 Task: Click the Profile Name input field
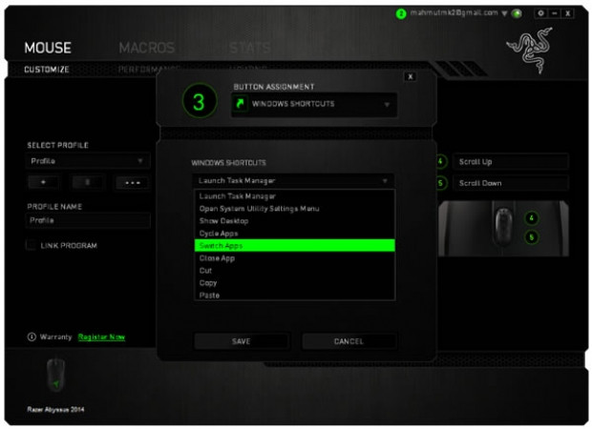click(x=88, y=220)
